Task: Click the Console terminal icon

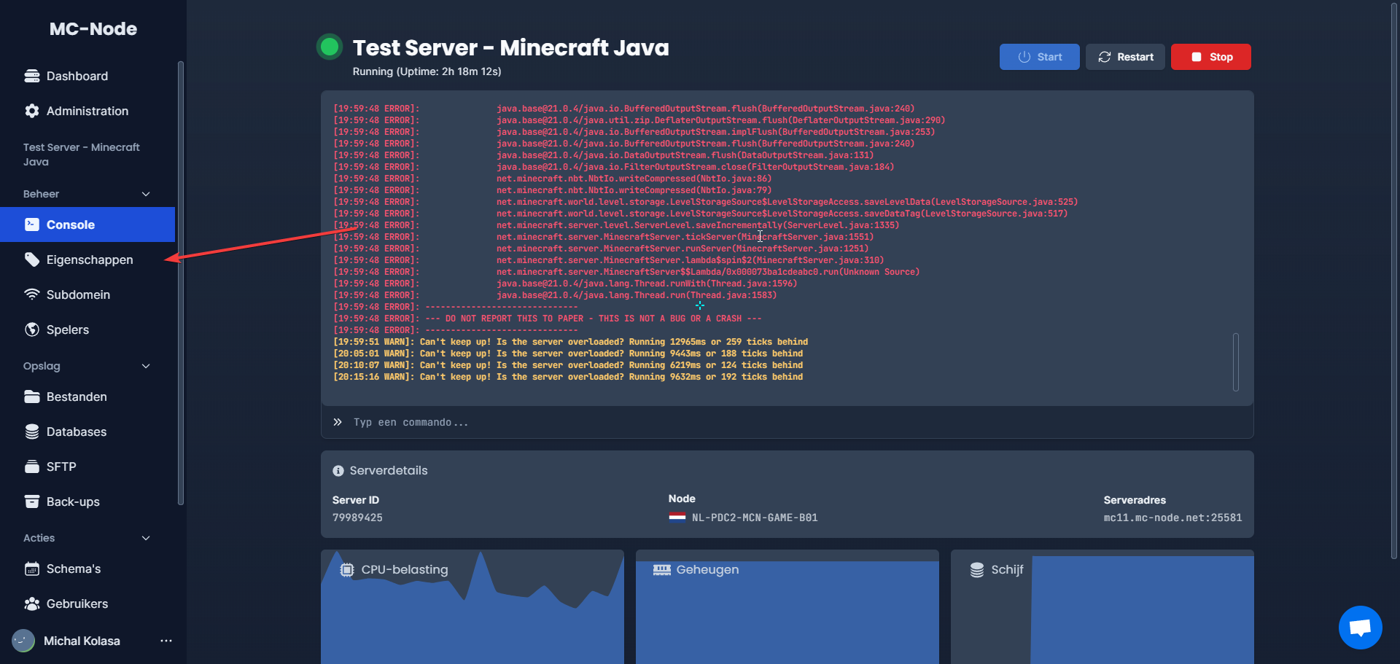Action: point(31,224)
